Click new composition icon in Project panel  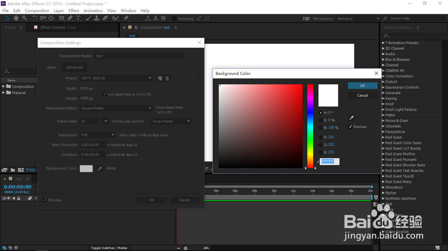pos(21,170)
